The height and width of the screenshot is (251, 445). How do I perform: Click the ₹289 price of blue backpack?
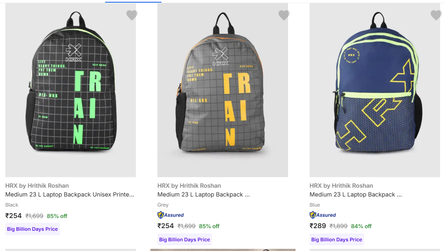pyautogui.click(x=318, y=226)
